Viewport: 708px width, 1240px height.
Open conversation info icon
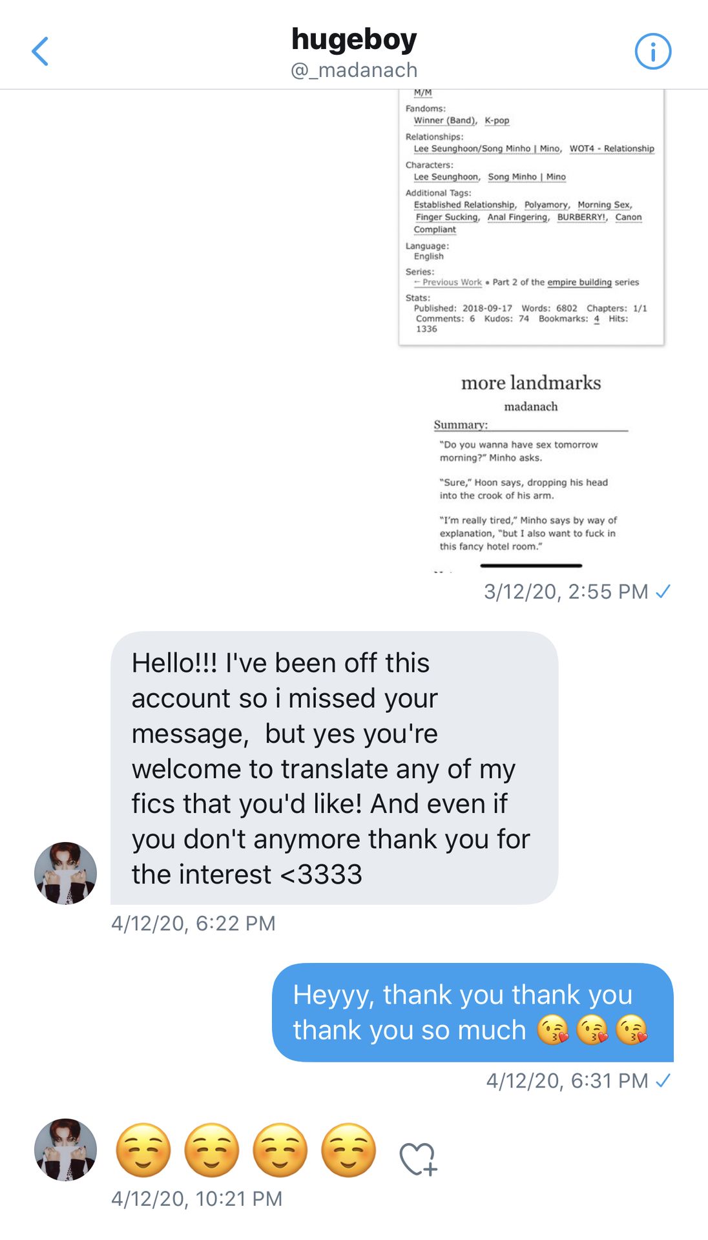[x=652, y=52]
